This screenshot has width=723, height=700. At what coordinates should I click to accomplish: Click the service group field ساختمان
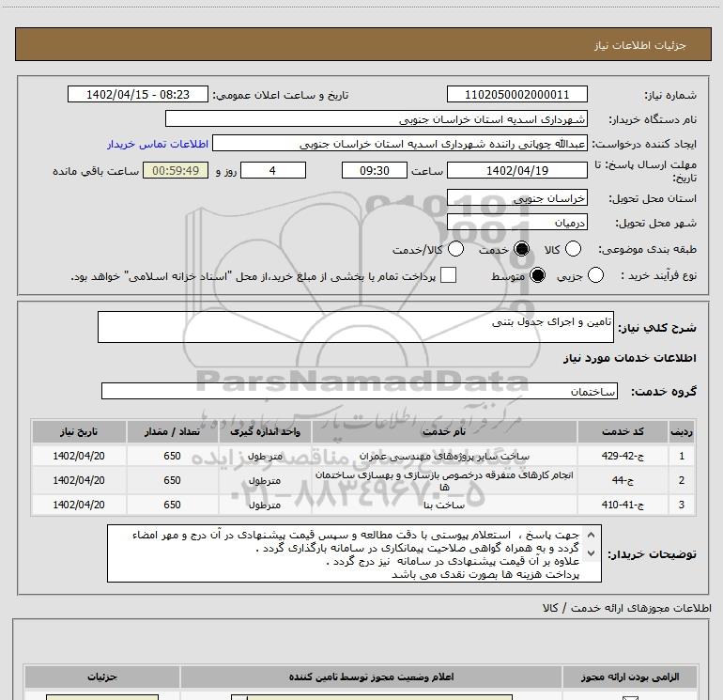point(360,391)
